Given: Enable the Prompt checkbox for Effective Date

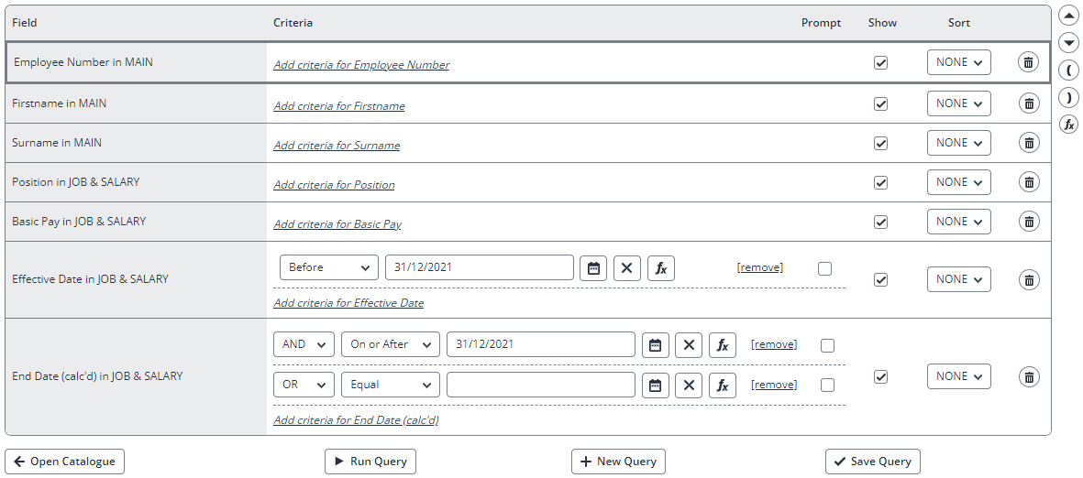Looking at the screenshot, I should [x=824, y=268].
